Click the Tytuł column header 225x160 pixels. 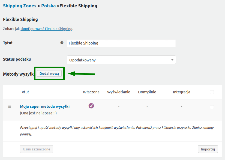[24, 92]
